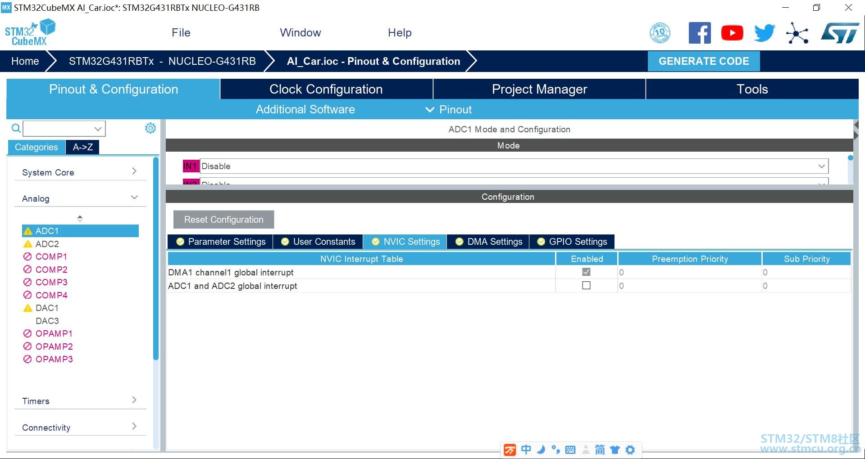Open the Help menu
The height and width of the screenshot is (459, 865).
tap(400, 32)
